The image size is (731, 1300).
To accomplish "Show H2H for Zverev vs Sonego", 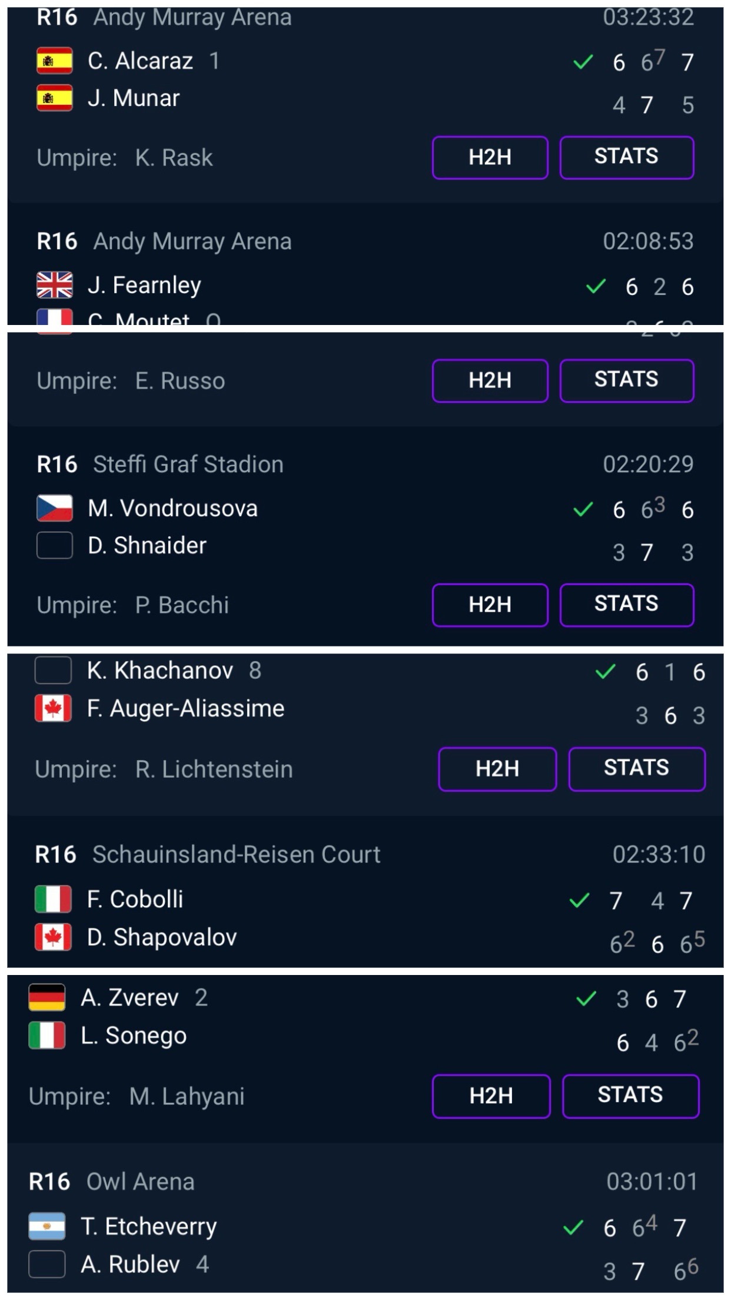I will coord(491,1096).
